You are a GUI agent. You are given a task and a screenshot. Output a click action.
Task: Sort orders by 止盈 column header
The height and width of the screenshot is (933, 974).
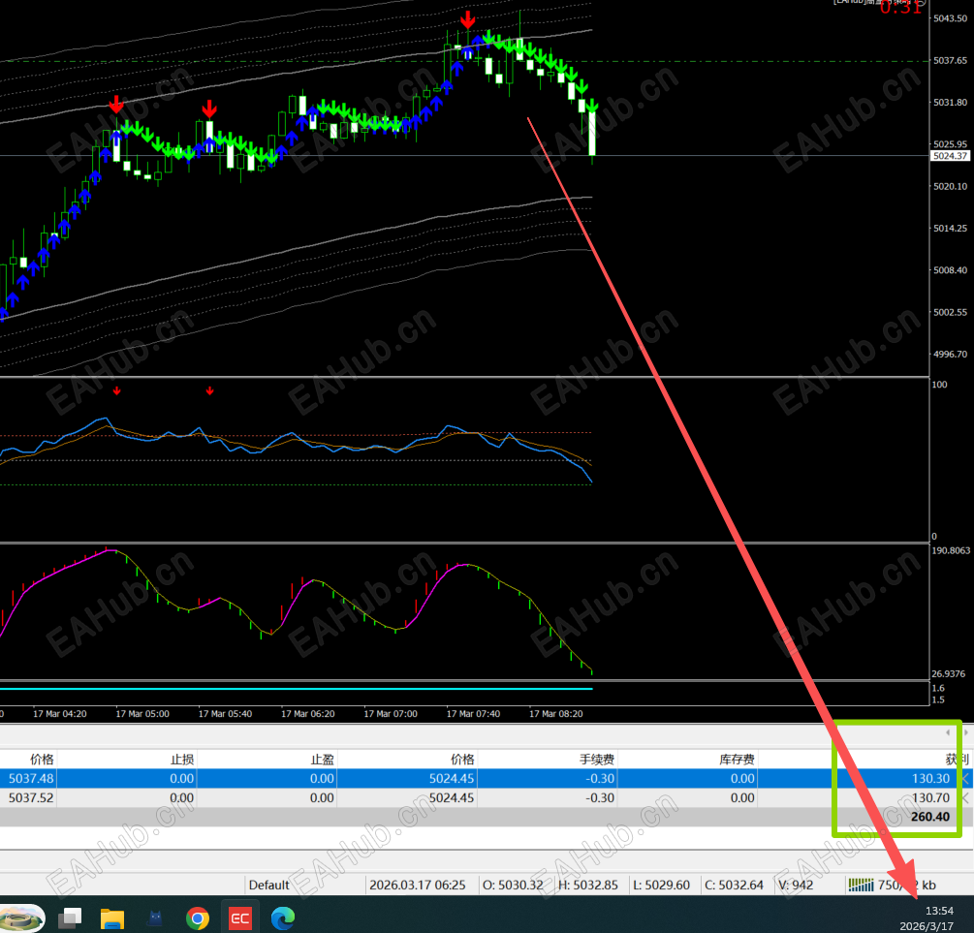pos(322,760)
